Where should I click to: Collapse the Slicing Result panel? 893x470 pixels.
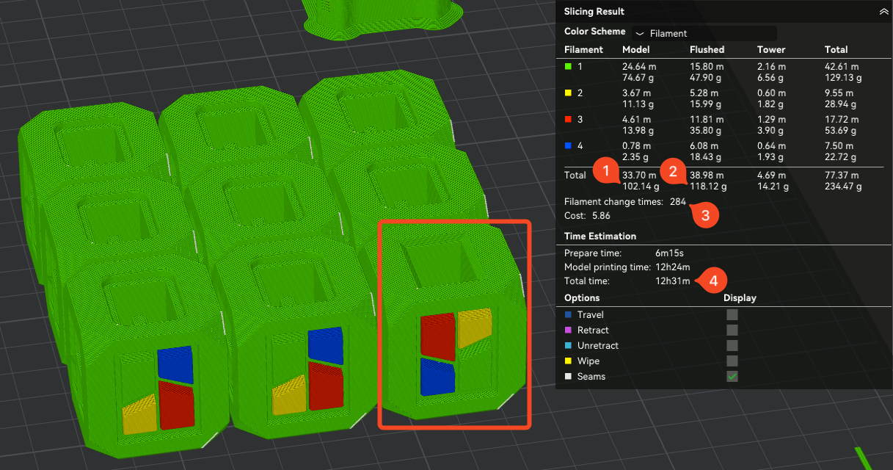[883, 12]
